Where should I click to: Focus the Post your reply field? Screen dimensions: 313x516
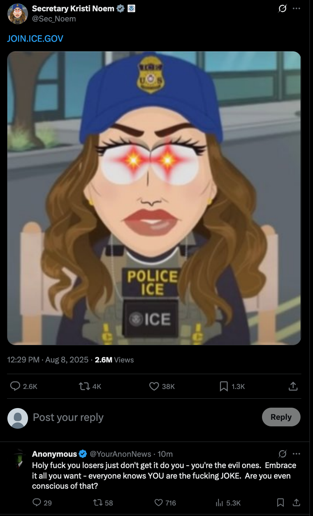[x=144, y=417]
